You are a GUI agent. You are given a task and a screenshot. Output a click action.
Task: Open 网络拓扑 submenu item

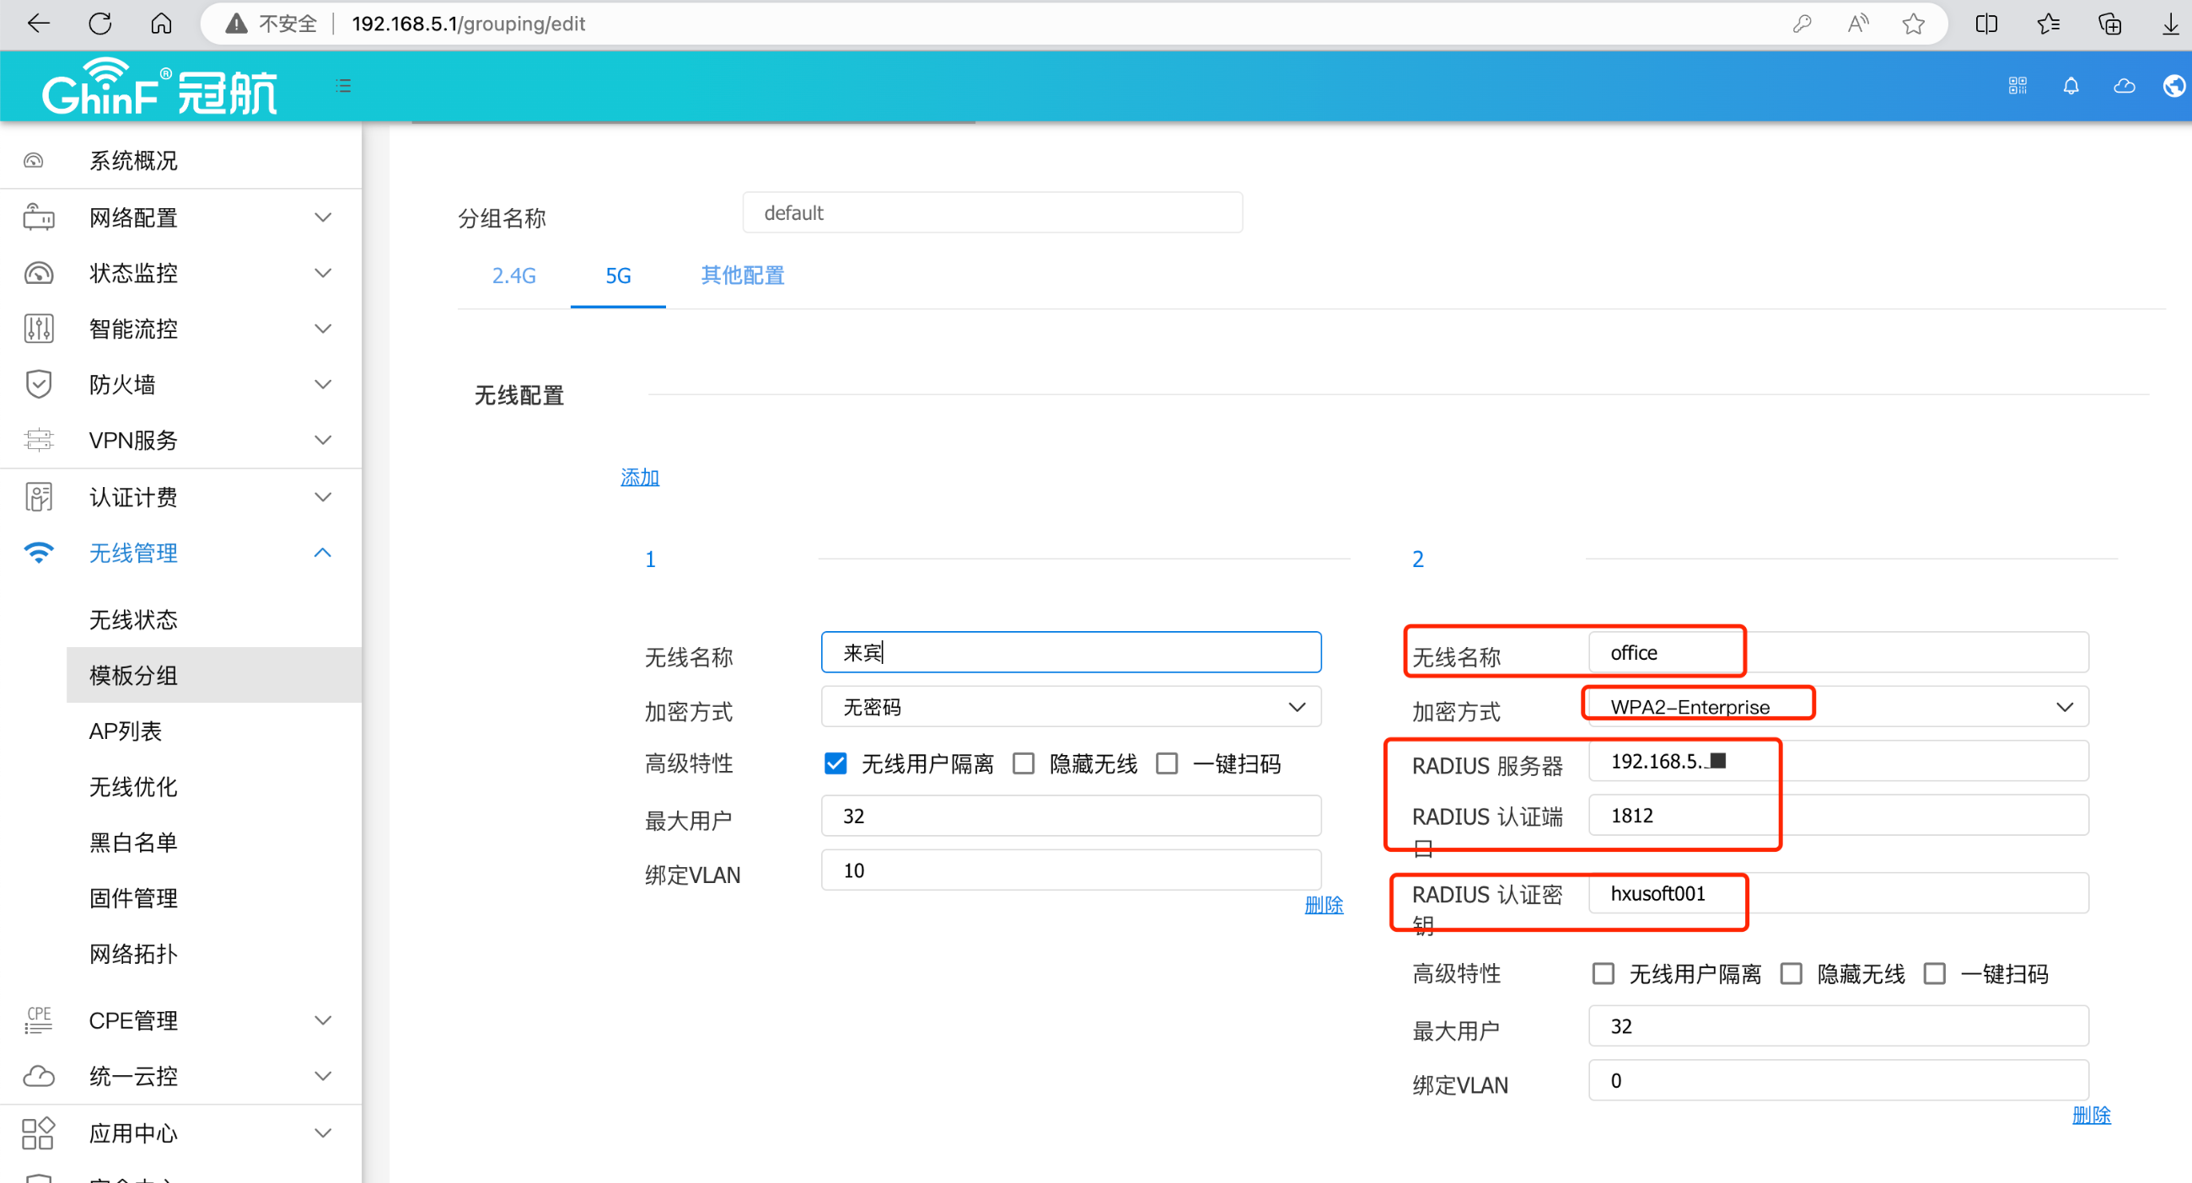click(x=133, y=953)
